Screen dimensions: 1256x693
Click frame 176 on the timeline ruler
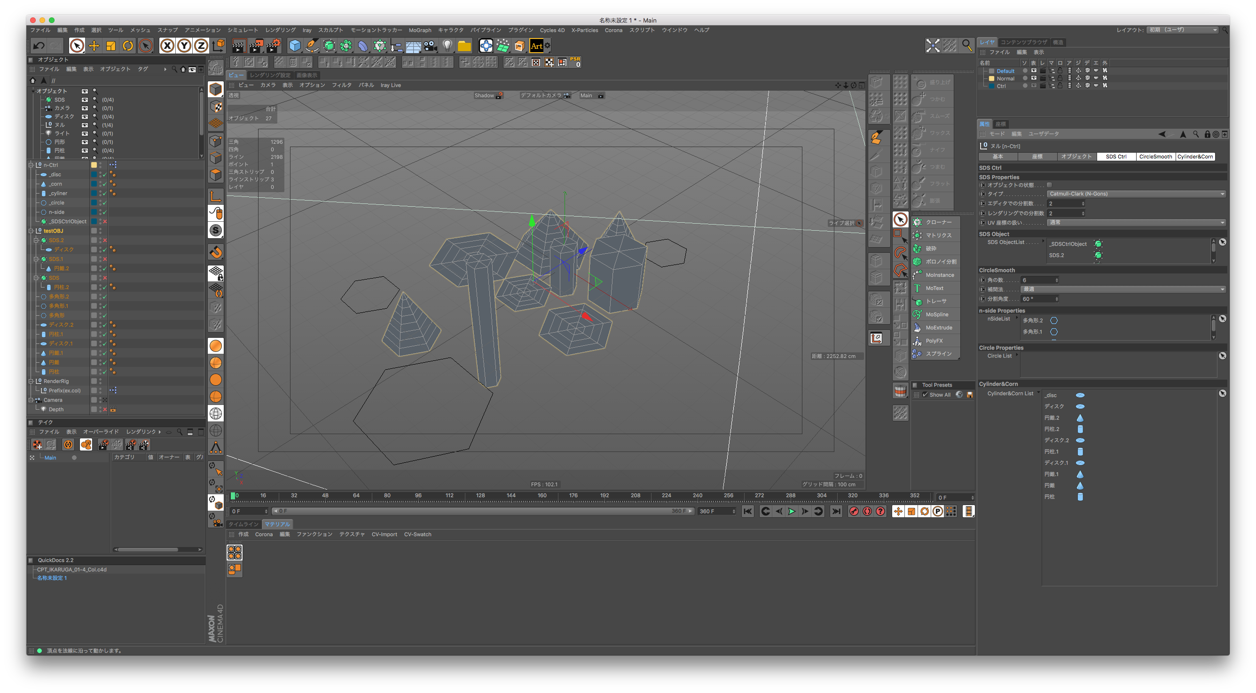tap(573, 496)
